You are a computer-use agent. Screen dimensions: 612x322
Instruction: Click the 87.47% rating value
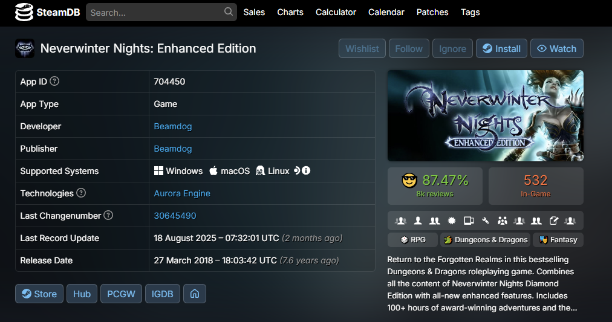(445, 180)
